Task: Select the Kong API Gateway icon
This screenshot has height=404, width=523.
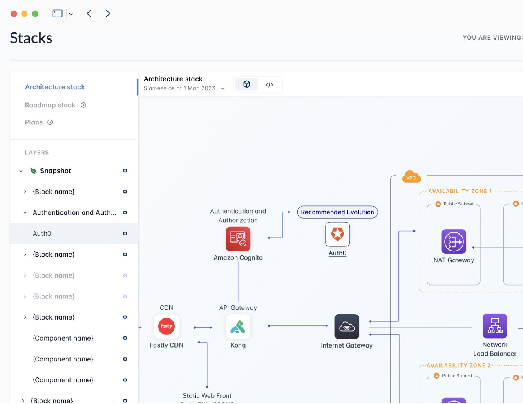Action: [x=238, y=327]
